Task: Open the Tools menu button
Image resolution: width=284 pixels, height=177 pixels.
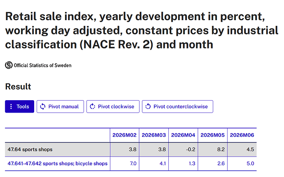Action: (x=20, y=106)
